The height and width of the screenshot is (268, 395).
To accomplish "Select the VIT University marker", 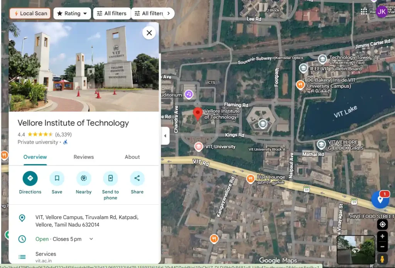I will point(199,147).
